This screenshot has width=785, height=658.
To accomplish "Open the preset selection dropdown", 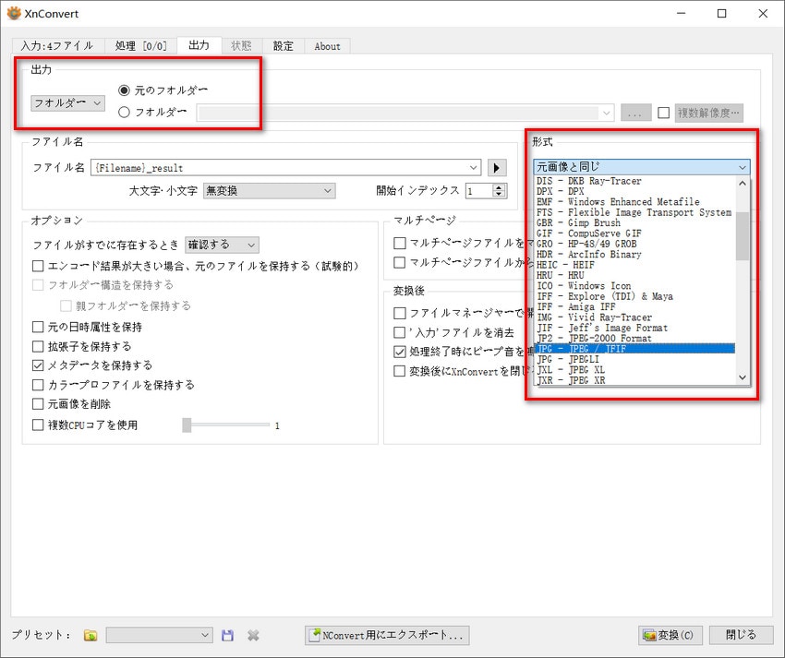I will 159,635.
